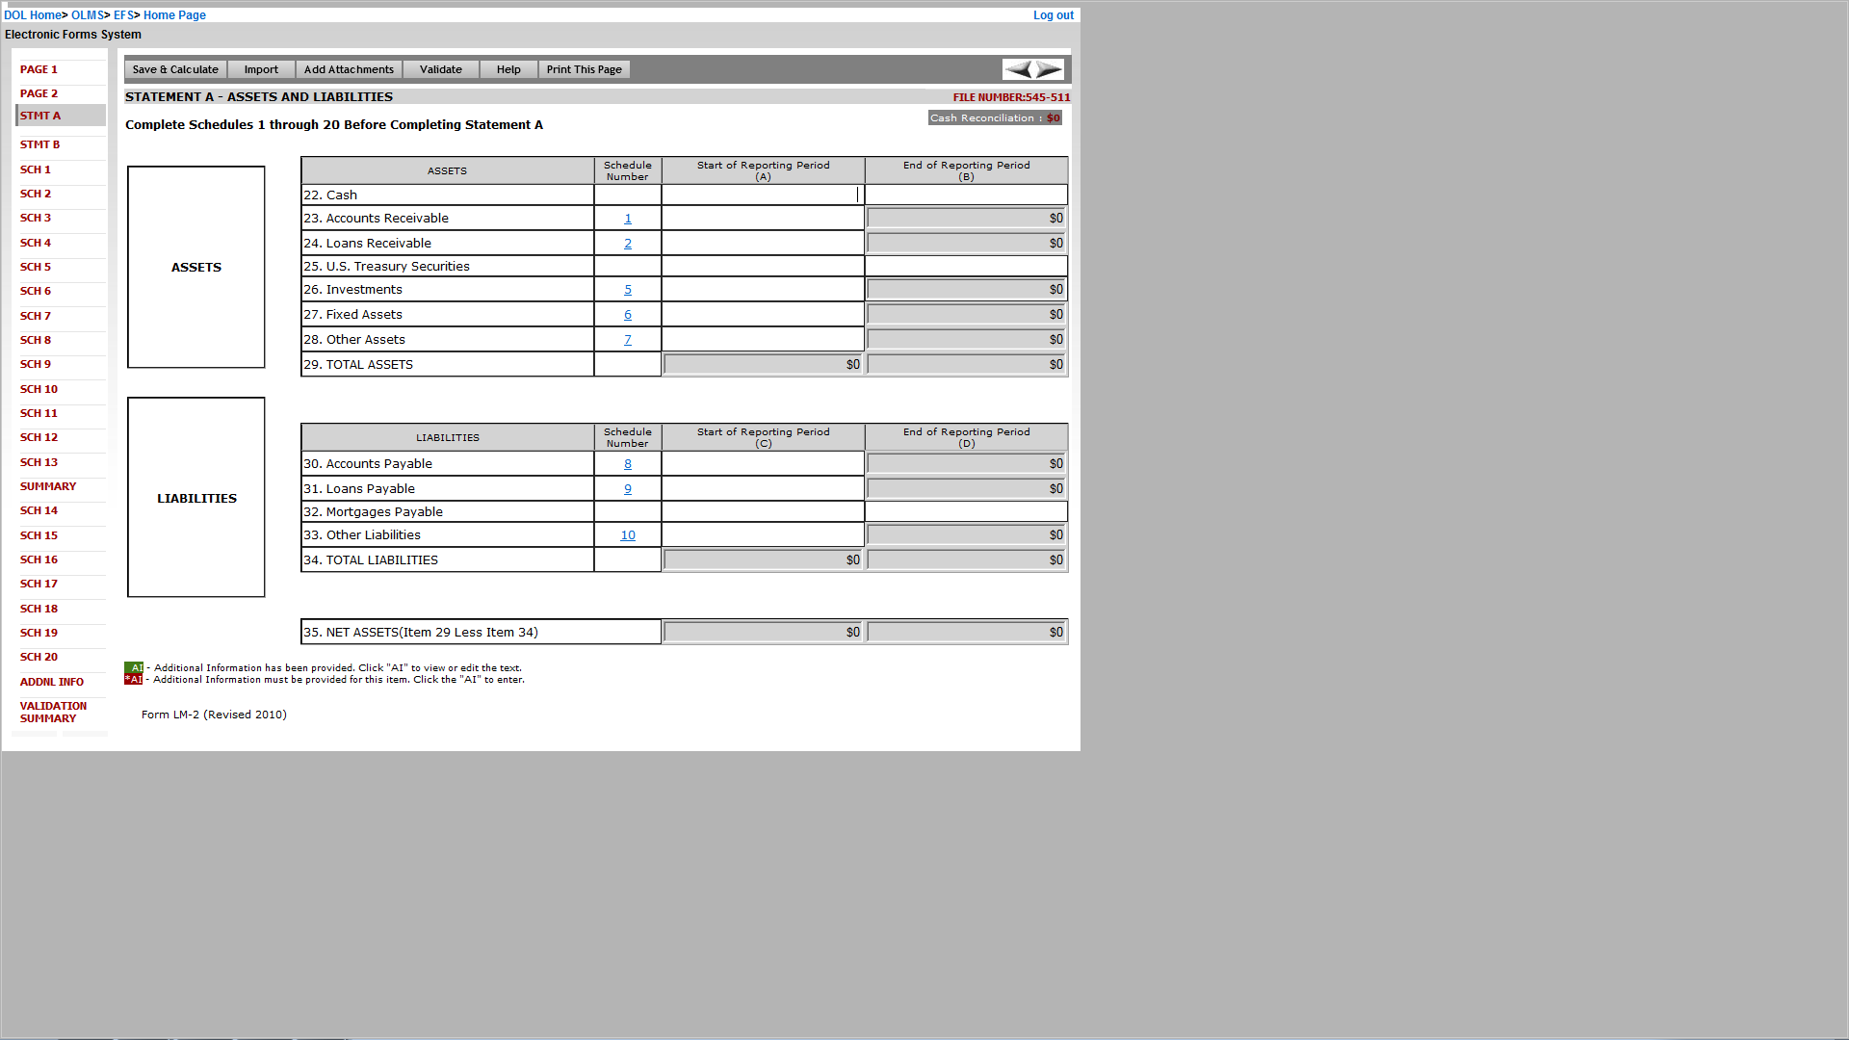Go to the STMT B page
The height and width of the screenshot is (1040, 1849).
tap(39, 144)
